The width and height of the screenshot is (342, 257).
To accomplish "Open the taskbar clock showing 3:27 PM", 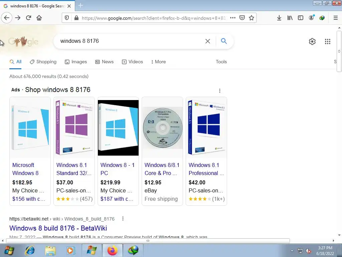I will [325, 251].
